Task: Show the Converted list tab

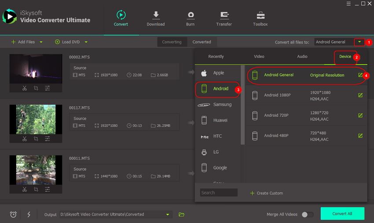Action: [202, 42]
